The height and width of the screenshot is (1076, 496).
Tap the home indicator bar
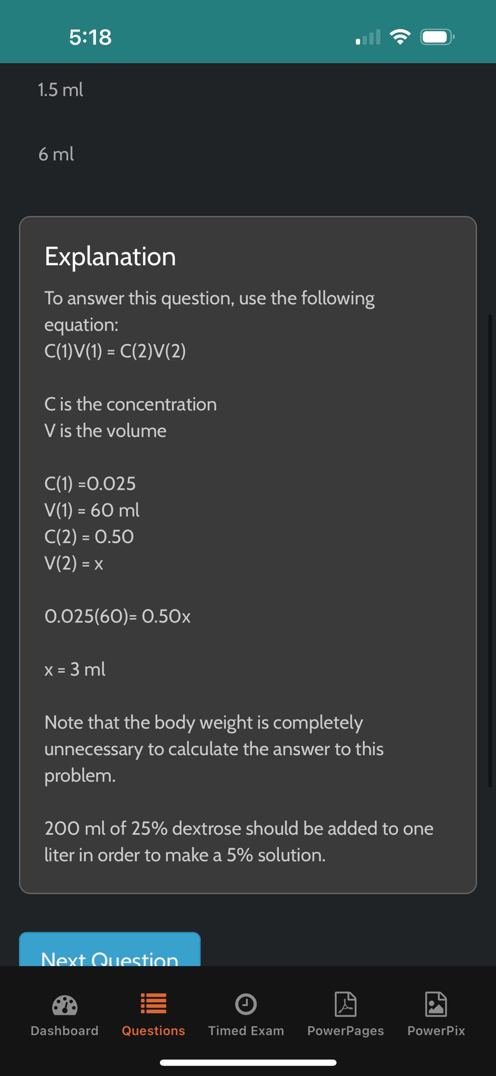click(248, 1062)
